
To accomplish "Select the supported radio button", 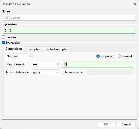I will [x=98, y=56].
